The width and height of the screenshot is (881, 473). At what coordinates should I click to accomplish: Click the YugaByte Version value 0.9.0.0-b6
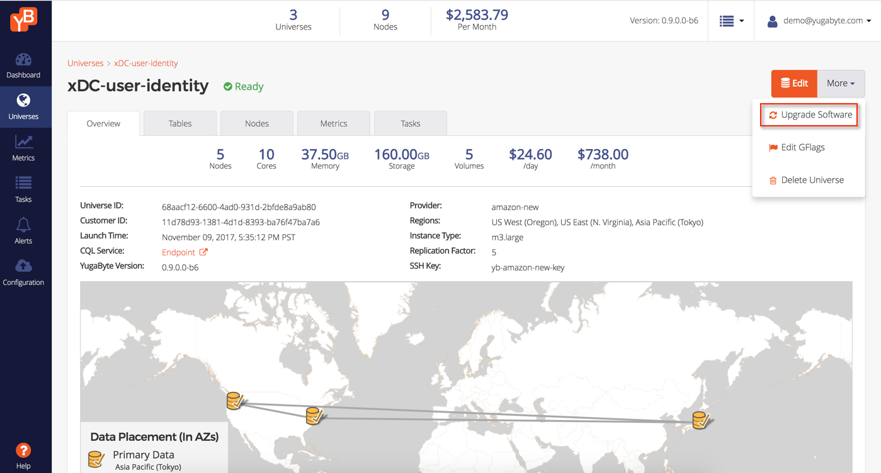click(180, 267)
